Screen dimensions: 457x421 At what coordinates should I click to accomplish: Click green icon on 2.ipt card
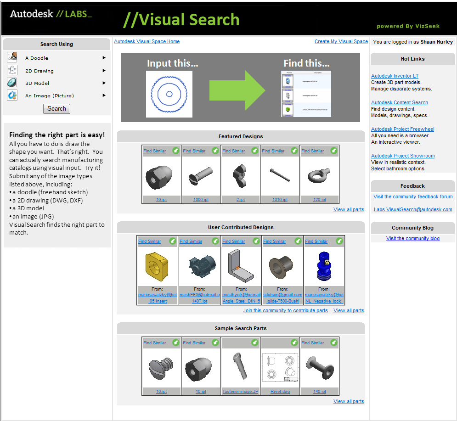point(255,151)
